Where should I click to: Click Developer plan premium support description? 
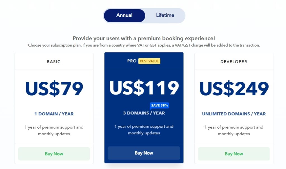pos(234,131)
